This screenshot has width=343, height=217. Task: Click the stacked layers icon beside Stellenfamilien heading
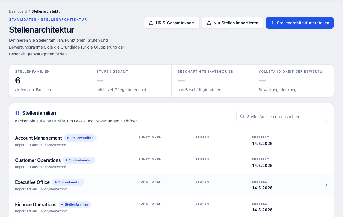click(x=17, y=113)
